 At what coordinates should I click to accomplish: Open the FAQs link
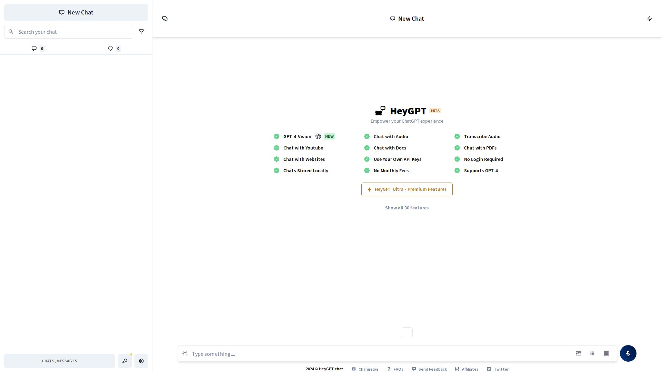[398, 369]
